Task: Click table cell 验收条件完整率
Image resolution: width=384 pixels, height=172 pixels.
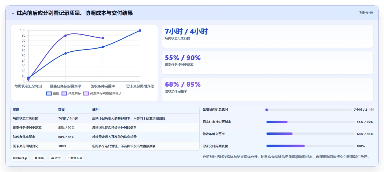Action: point(24,137)
